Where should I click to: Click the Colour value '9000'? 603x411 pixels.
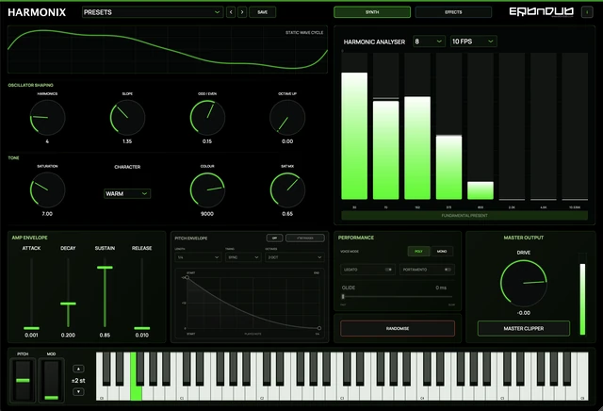(207, 214)
